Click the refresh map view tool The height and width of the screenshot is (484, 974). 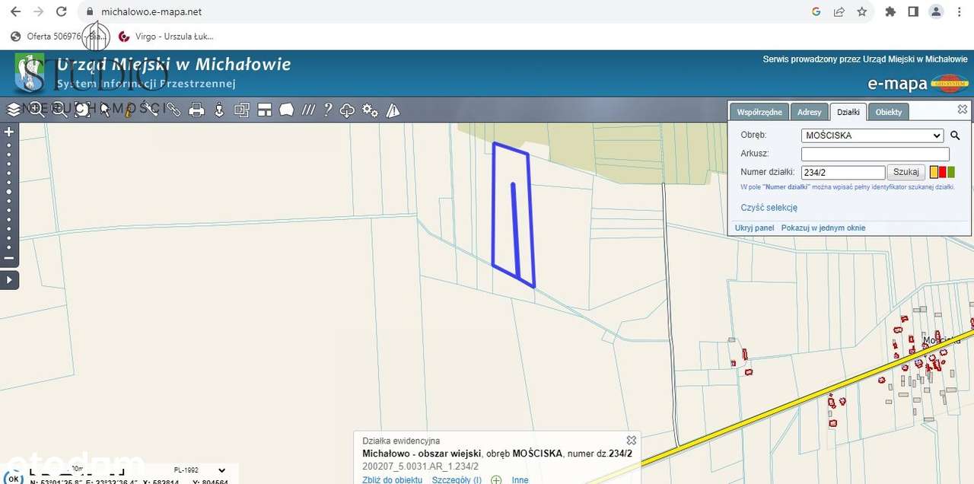click(82, 110)
